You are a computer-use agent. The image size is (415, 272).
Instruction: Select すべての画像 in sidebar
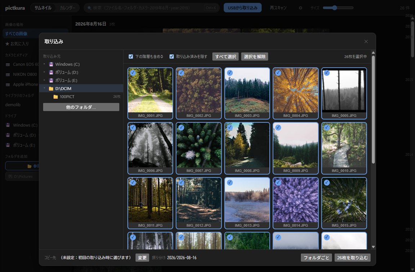pos(35,33)
